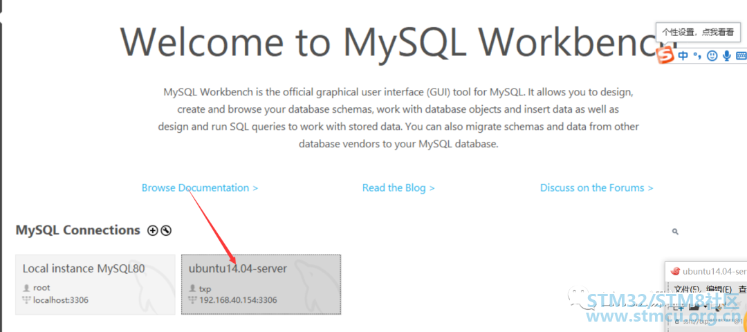
Task: Open the Sogou soft keyboard icon
Action: [741, 56]
